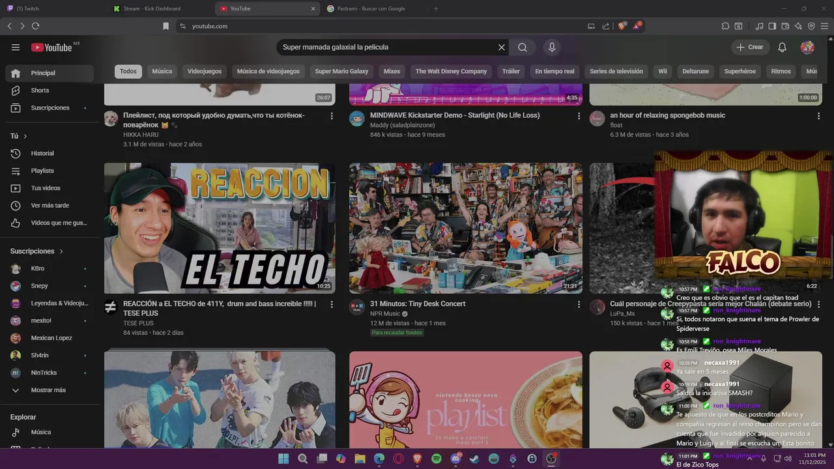The image size is (834, 469).
Task: Click NPR Music channel name
Action: [x=385, y=314]
